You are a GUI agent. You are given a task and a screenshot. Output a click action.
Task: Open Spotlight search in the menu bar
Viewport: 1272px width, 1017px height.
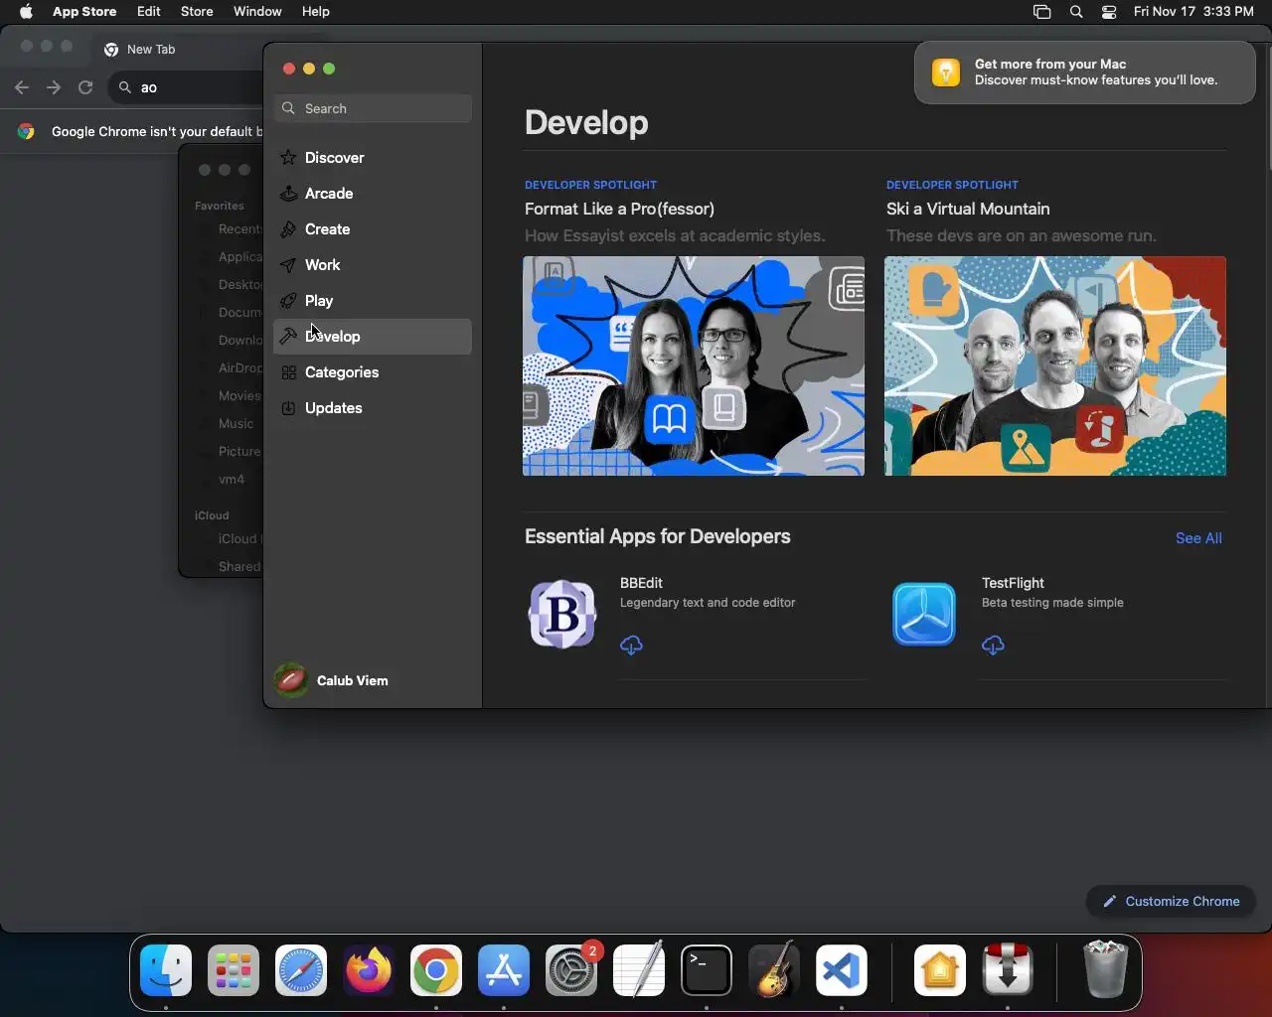tap(1076, 12)
